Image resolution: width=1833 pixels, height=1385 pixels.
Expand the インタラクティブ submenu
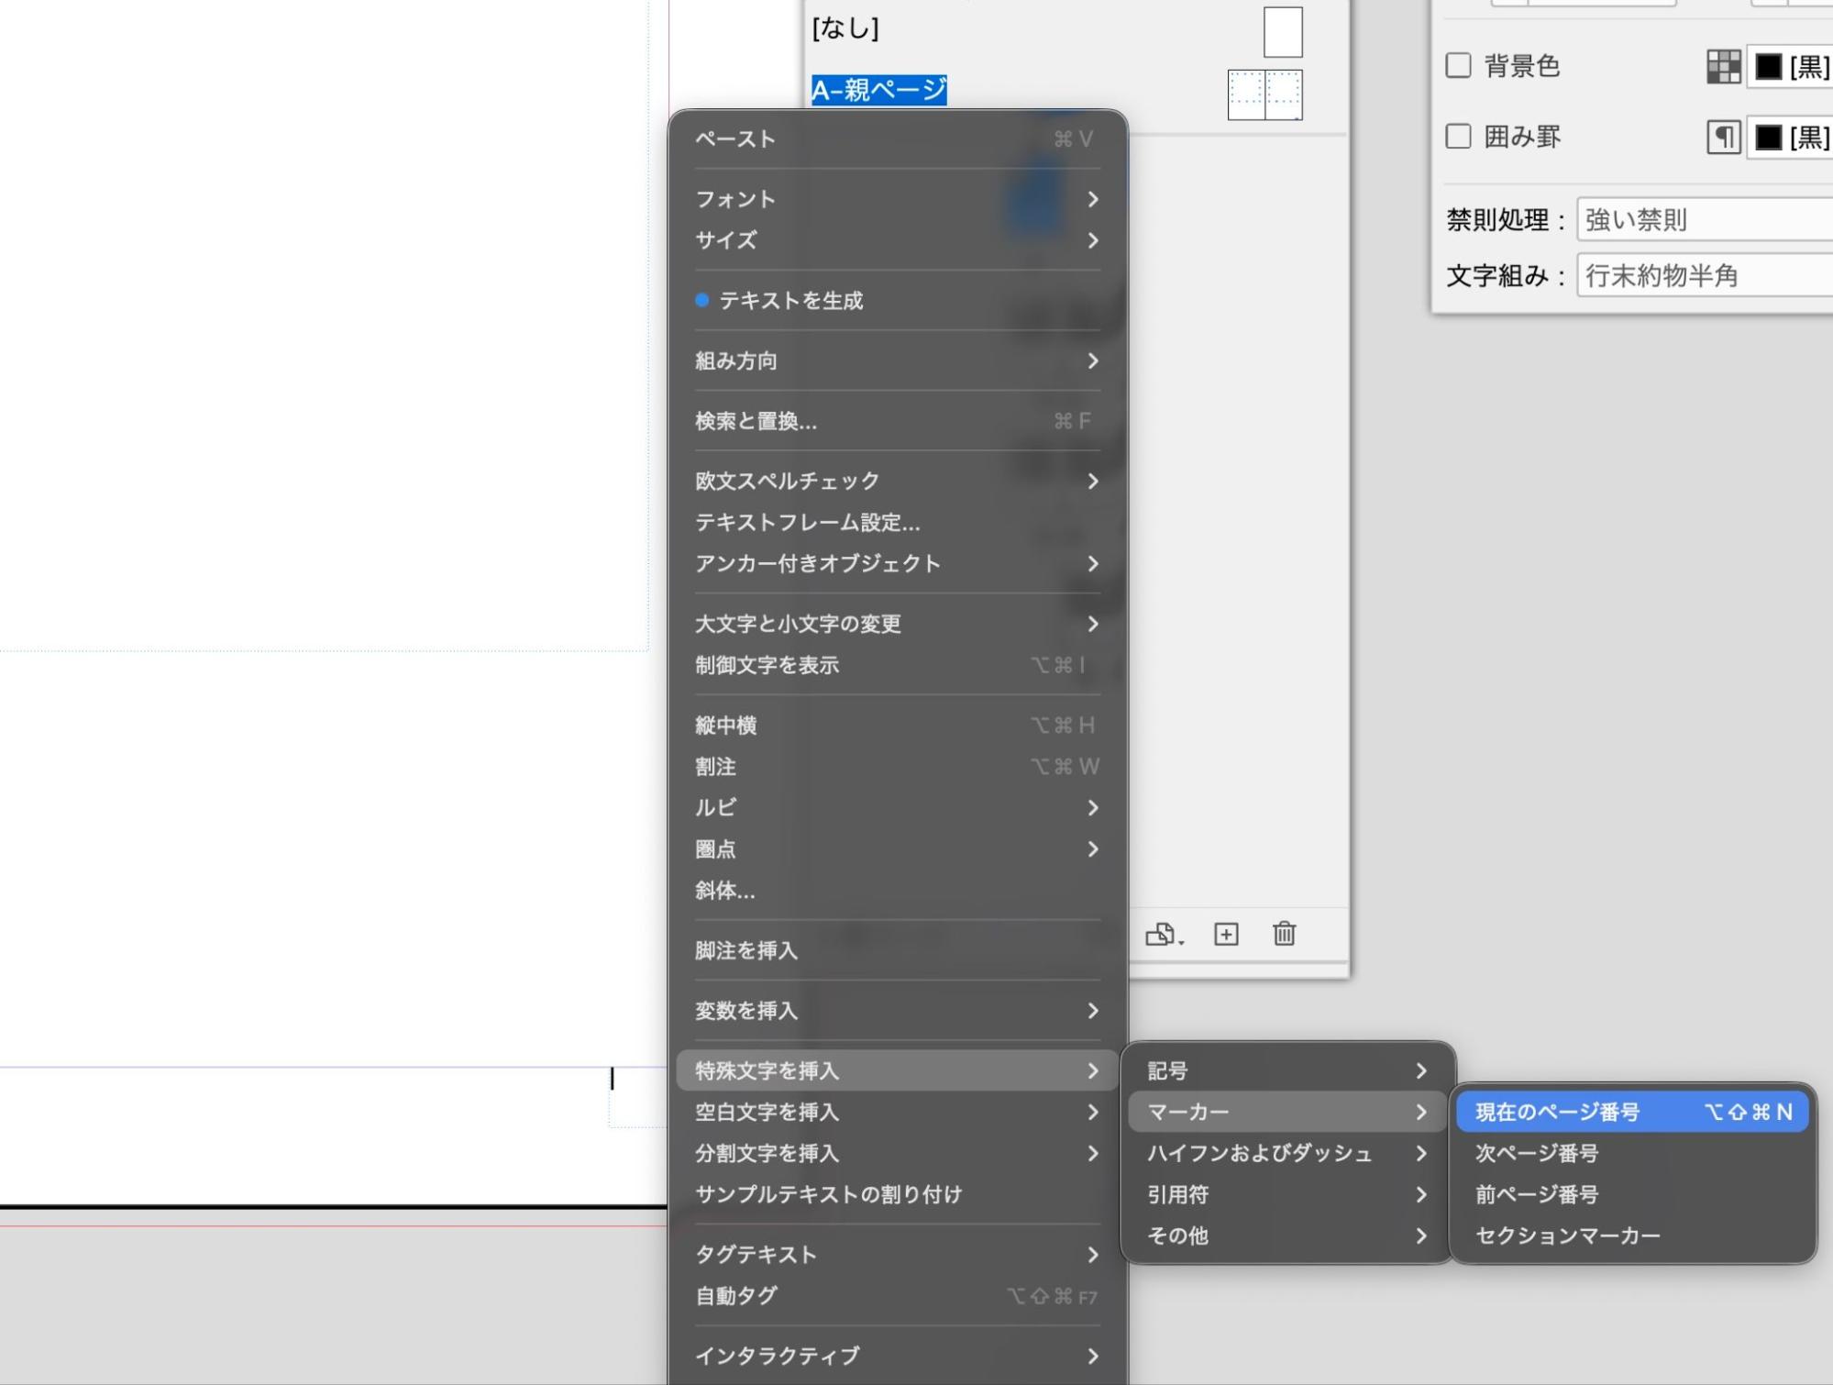point(897,1356)
